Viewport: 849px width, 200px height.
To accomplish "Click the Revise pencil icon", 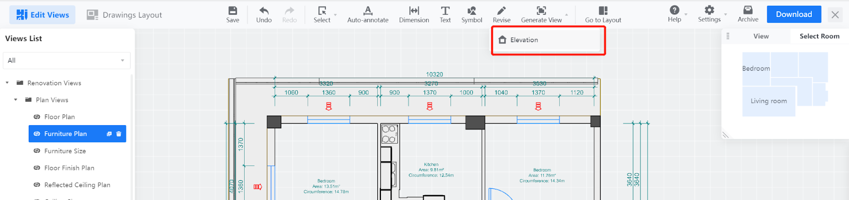I will coord(501,11).
